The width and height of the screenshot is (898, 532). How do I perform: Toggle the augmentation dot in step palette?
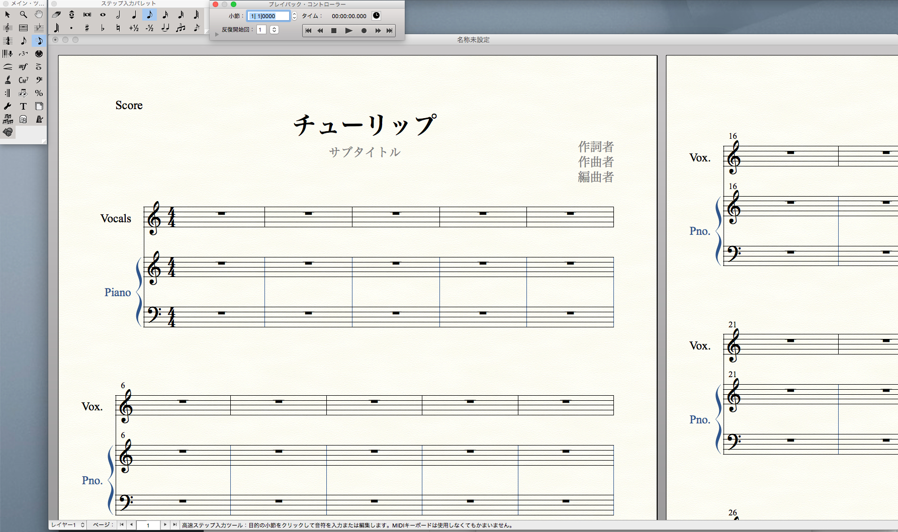pos(71,28)
